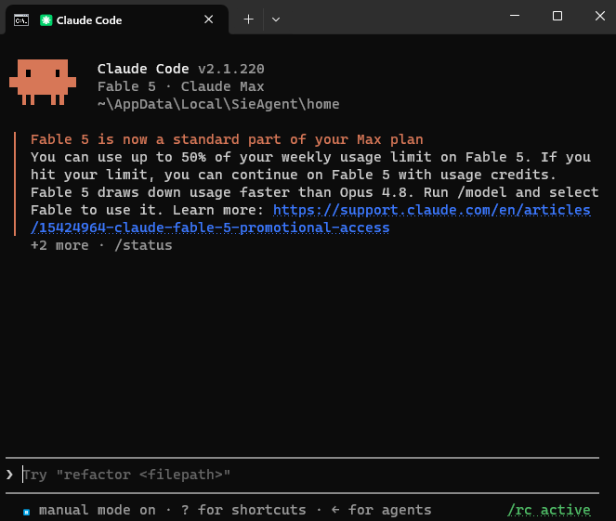
Task: Click the terminal profile icon in the tab
Action: [21, 20]
